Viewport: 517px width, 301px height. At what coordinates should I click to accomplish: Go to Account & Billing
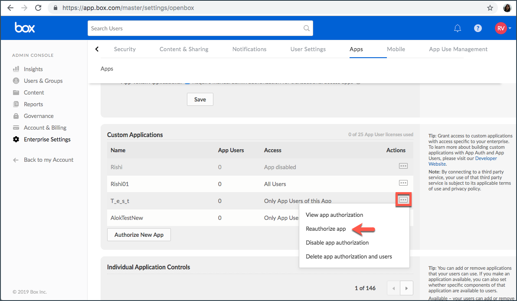(45, 128)
